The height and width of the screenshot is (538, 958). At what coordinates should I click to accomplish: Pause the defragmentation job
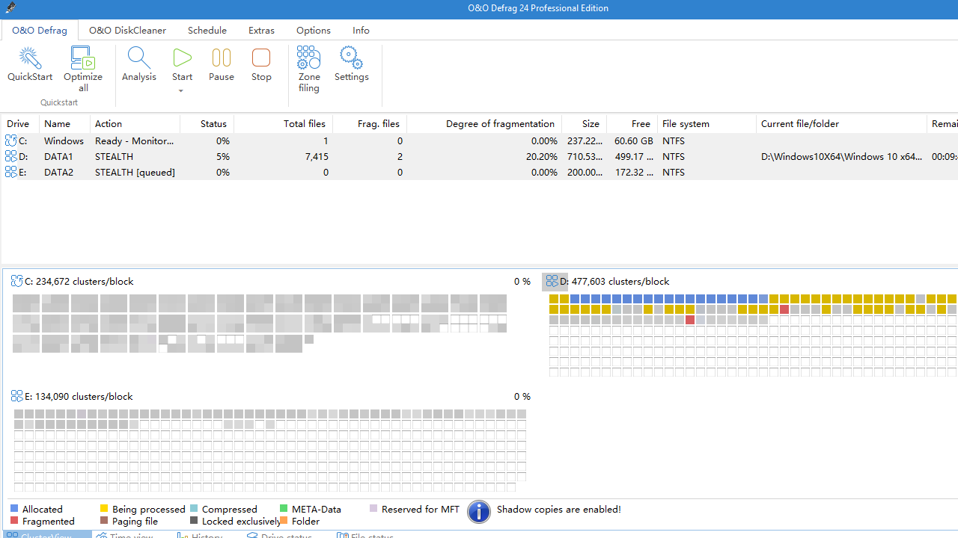222,58
